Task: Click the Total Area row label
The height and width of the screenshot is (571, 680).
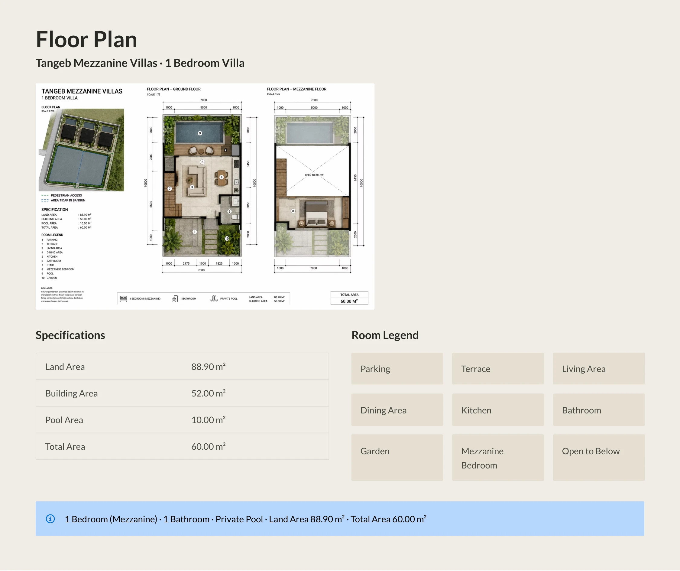Action: (x=65, y=447)
